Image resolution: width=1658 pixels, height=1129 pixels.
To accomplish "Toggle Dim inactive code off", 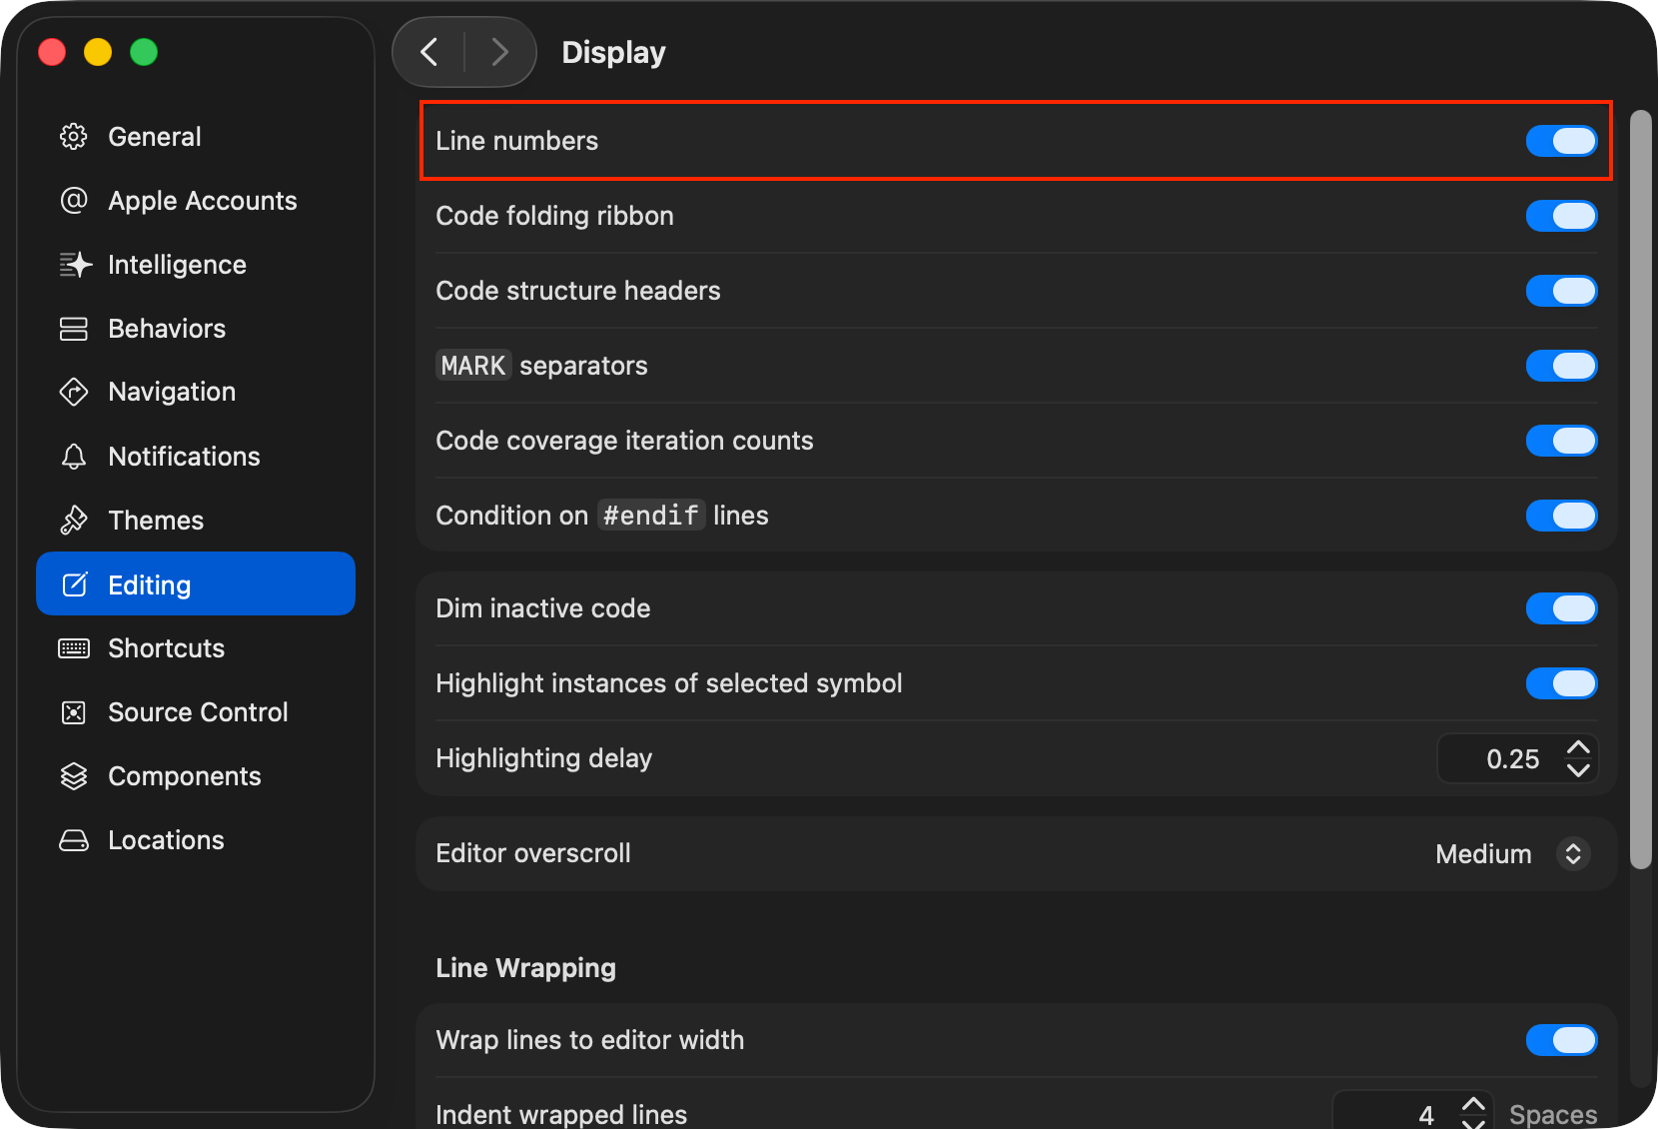I will click(1560, 608).
